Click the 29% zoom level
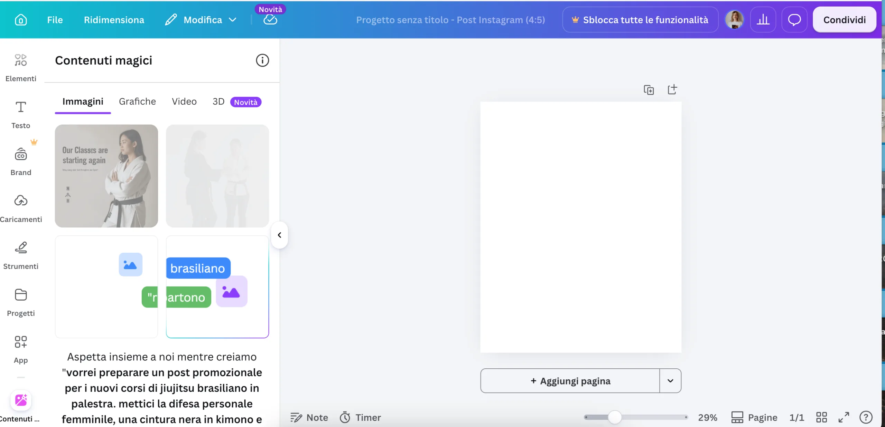The width and height of the screenshot is (885, 427). pos(708,417)
